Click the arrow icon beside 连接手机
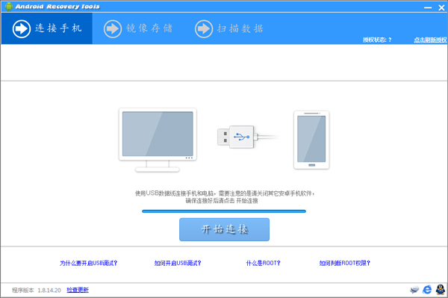The width and height of the screenshot is (448, 298). click(x=22, y=28)
